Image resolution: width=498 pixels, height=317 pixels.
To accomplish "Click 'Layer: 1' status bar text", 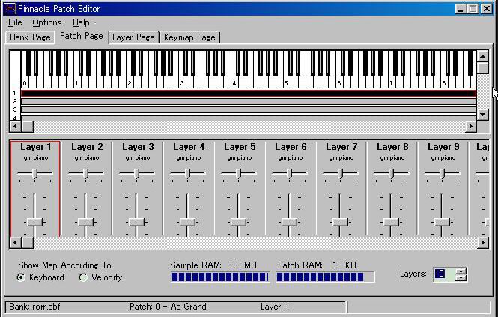I will click(x=275, y=307).
